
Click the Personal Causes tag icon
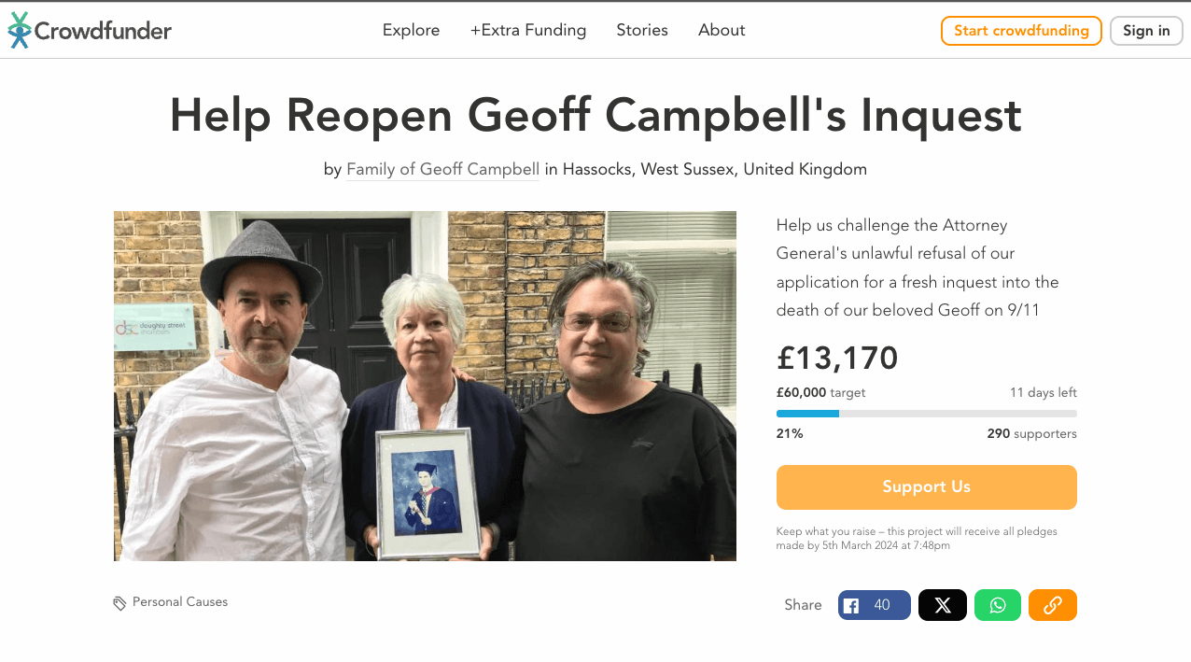tap(119, 603)
